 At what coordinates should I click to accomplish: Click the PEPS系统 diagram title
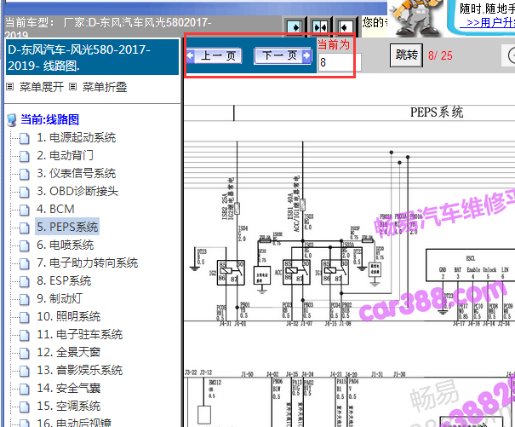pyautogui.click(x=437, y=113)
